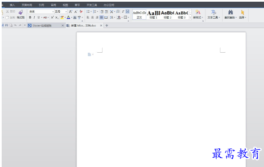Toggle bold formatting
Screen dimensions: 264x167
coord(30,17)
